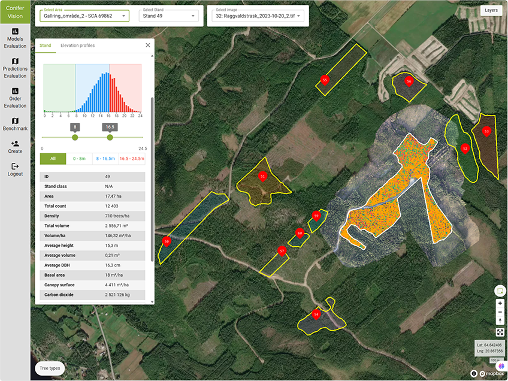Open the Select Stand dropdown
508x381 pixels.
[x=170, y=16]
